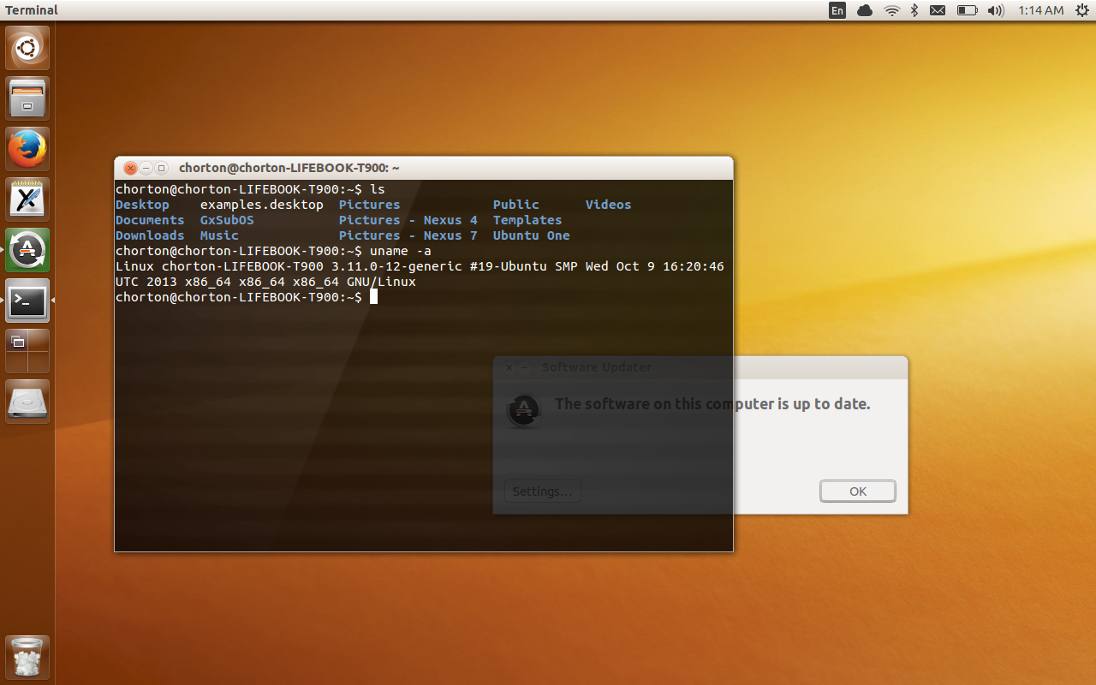Open the En keyboard input indicator

click(837, 10)
